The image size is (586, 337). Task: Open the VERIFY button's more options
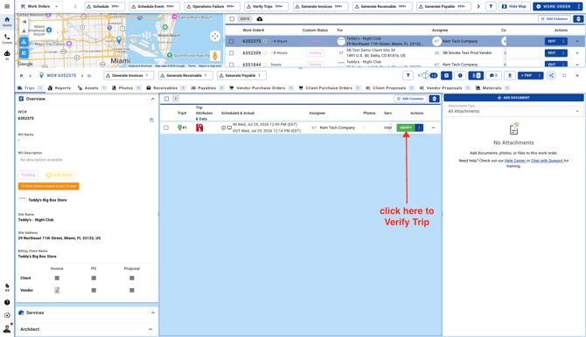(419, 127)
